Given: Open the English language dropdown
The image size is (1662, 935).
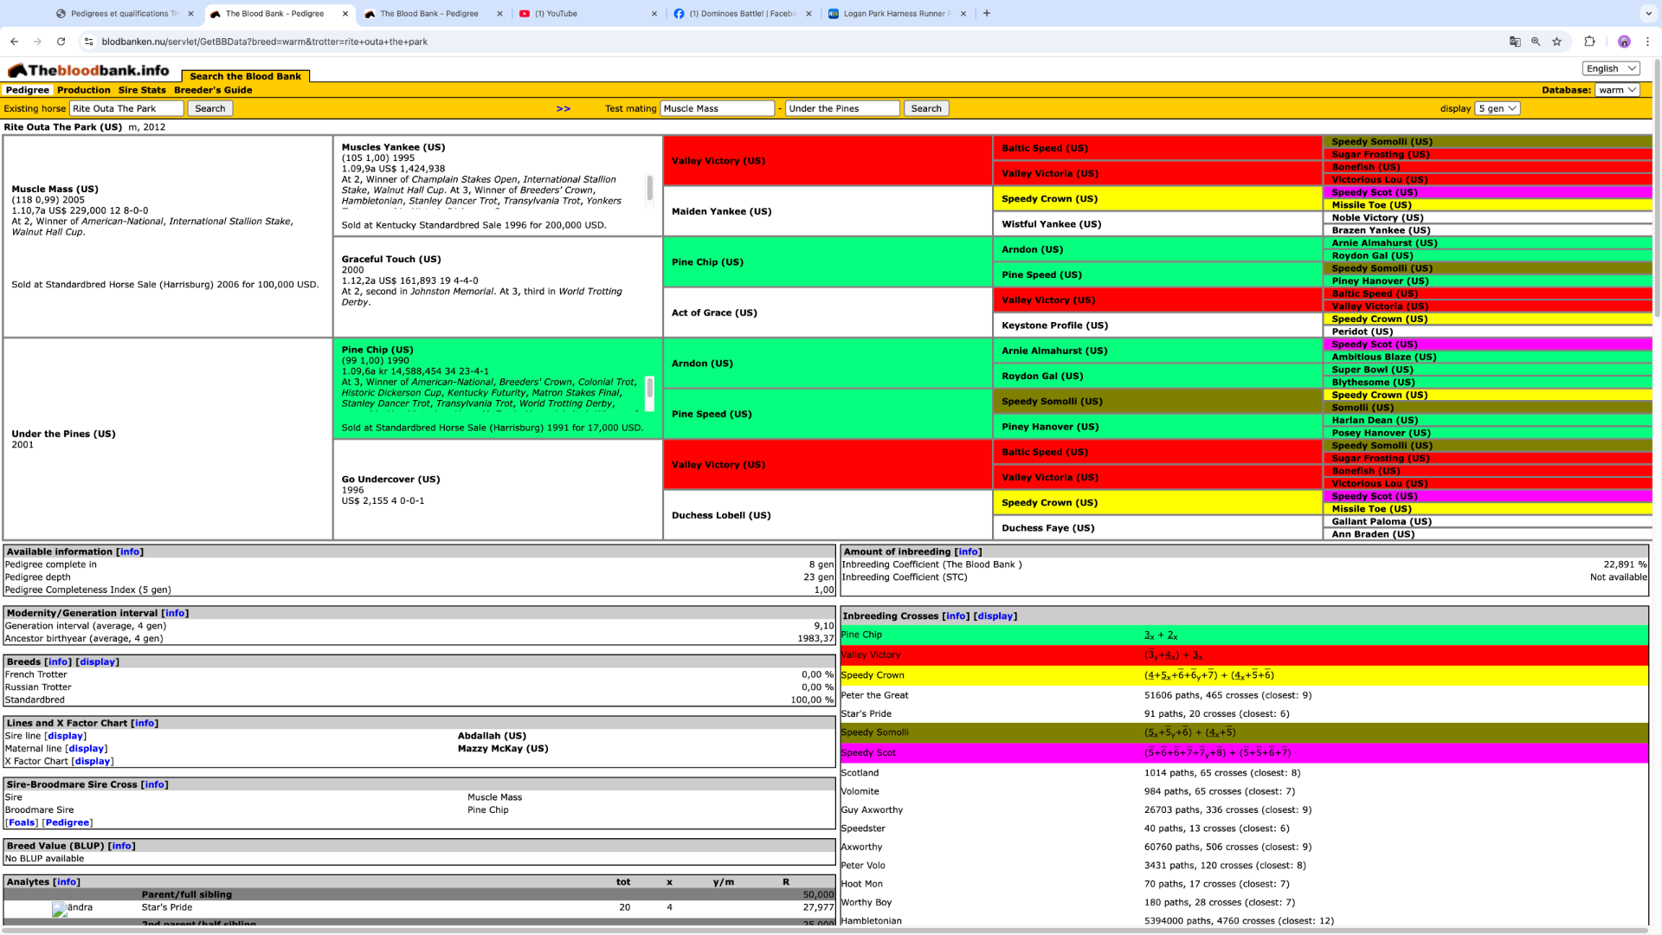Looking at the screenshot, I should click(x=1611, y=68).
